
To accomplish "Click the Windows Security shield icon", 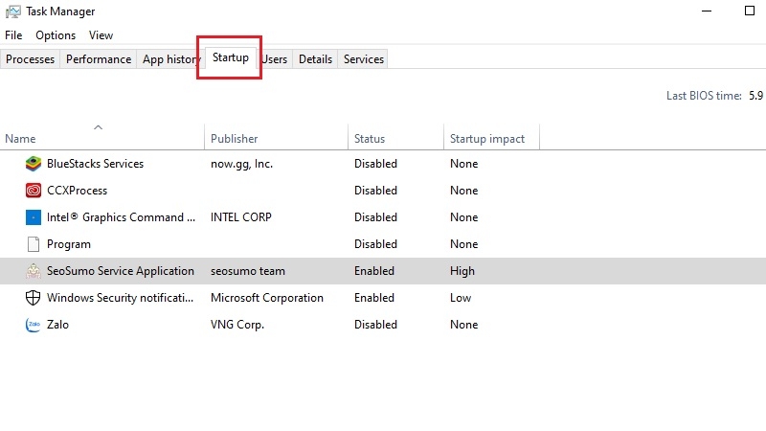I will (33, 298).
